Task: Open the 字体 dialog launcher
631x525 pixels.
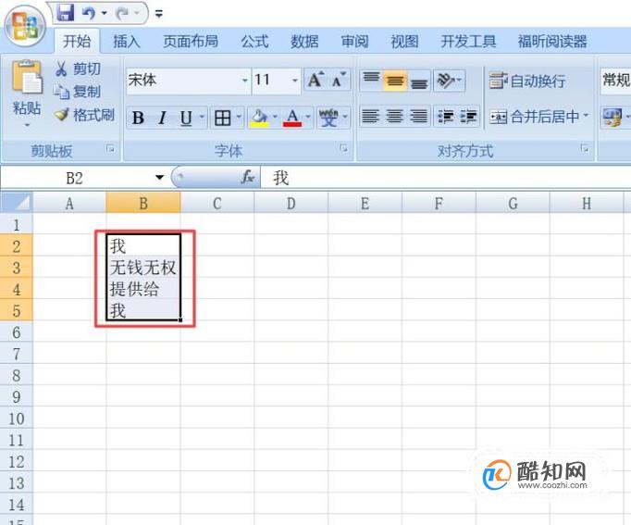Action: (x=343, y=148)
